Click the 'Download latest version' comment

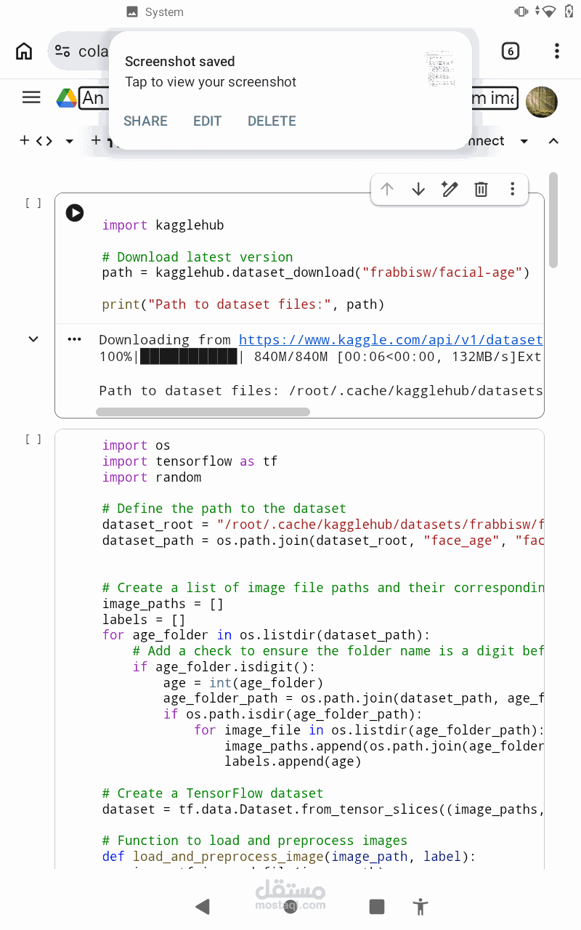pos(198,256)
